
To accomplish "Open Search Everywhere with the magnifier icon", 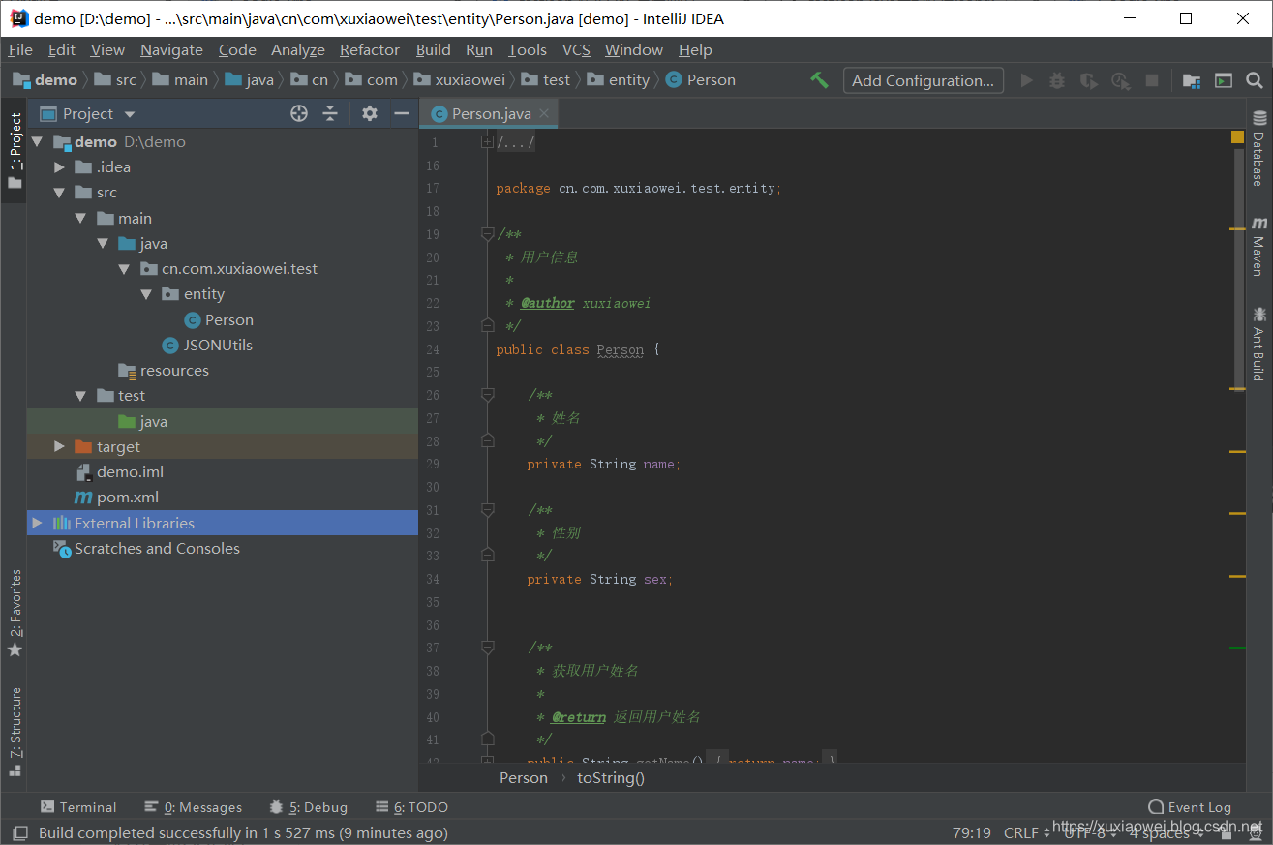I will tap(1254, 80).
